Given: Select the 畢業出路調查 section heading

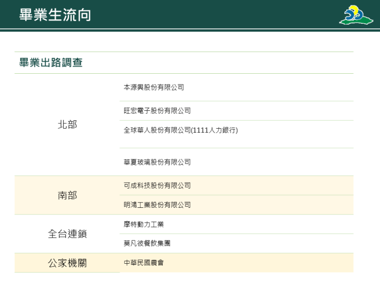Looking at the screenshot, I should pyautogui.click(x=50, y=63).
